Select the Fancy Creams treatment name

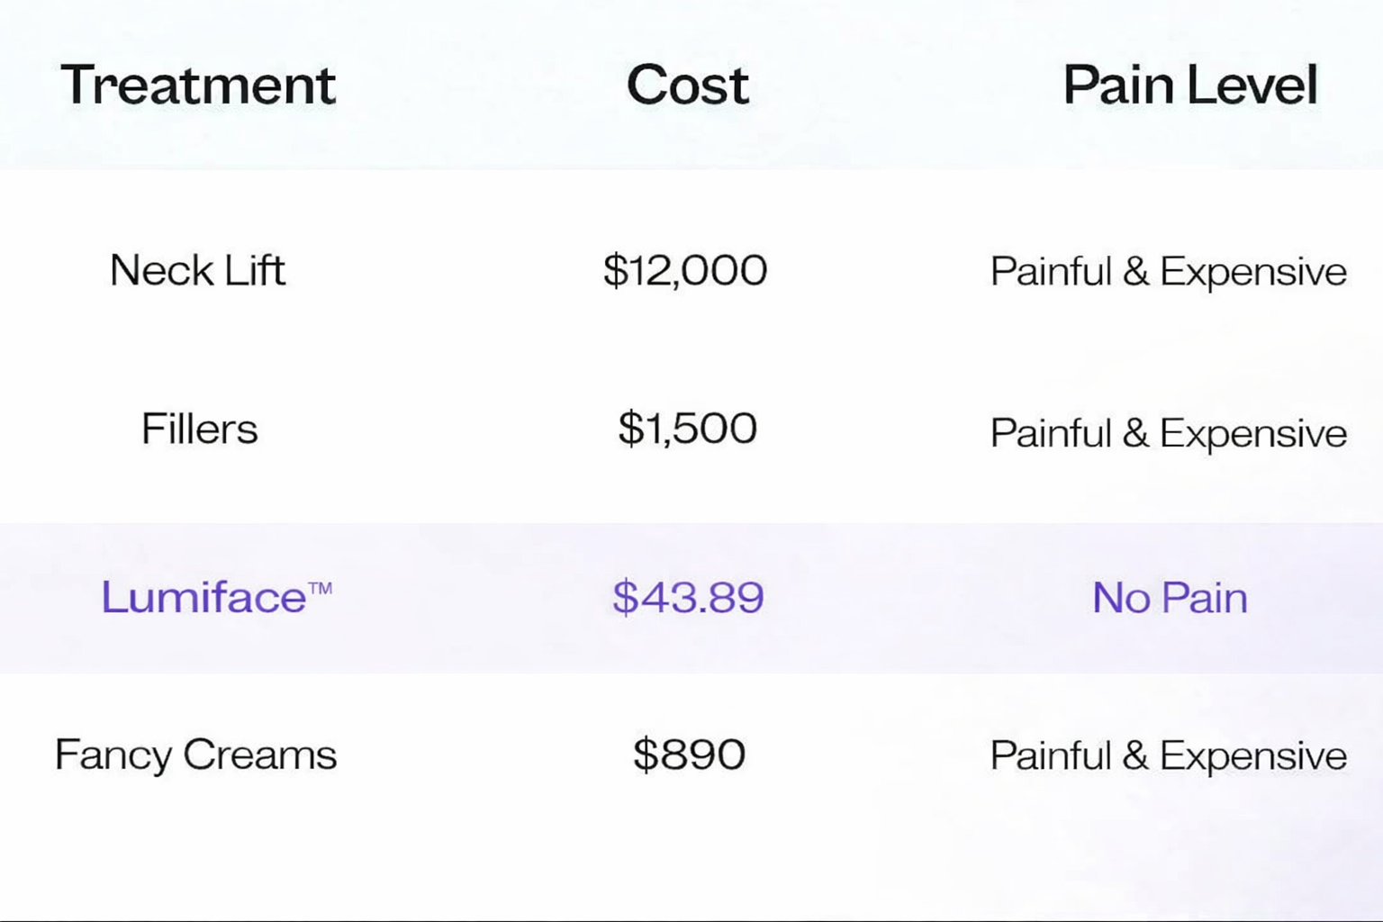[x=195, y=755]
